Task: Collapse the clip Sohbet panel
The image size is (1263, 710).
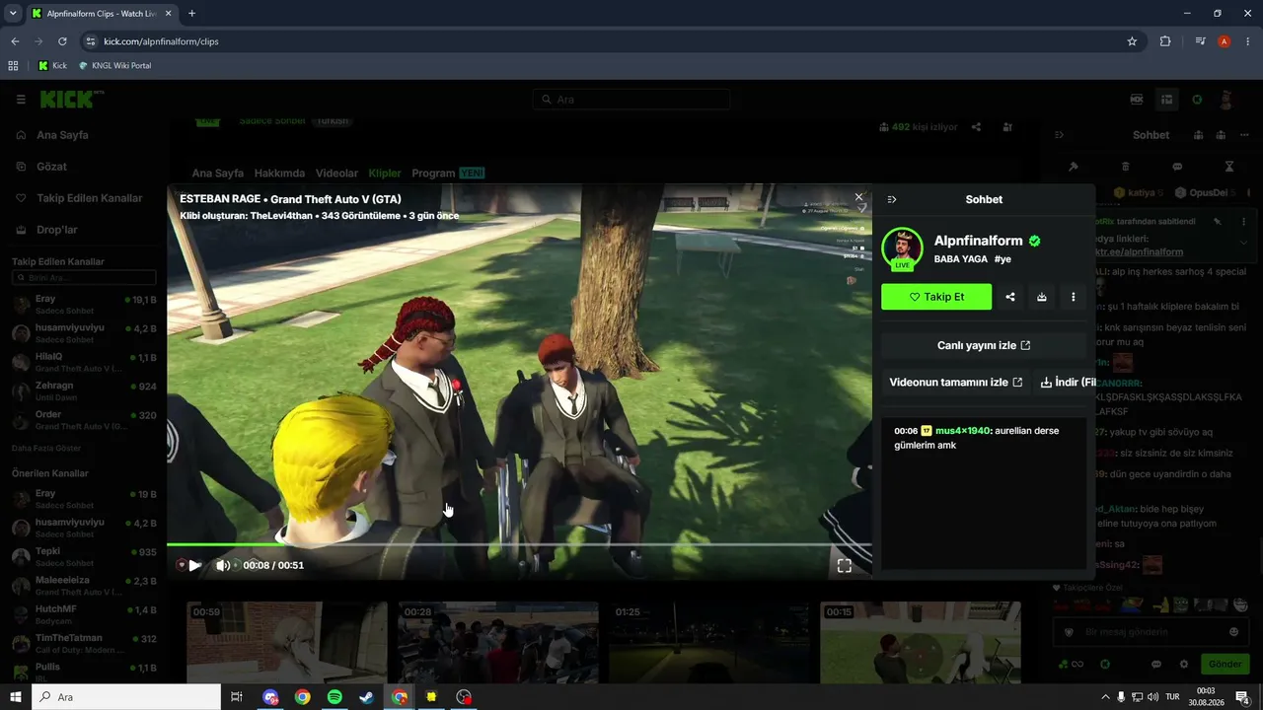Action: click(892, 199)
